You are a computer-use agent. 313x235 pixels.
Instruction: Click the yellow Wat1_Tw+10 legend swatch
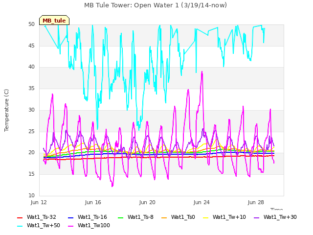pyautogui.click(x=205, y=217)
